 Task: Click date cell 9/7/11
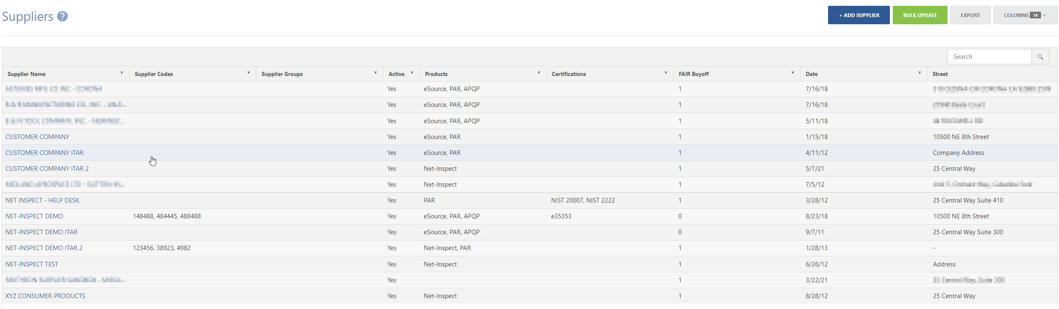tap(815, 232)
